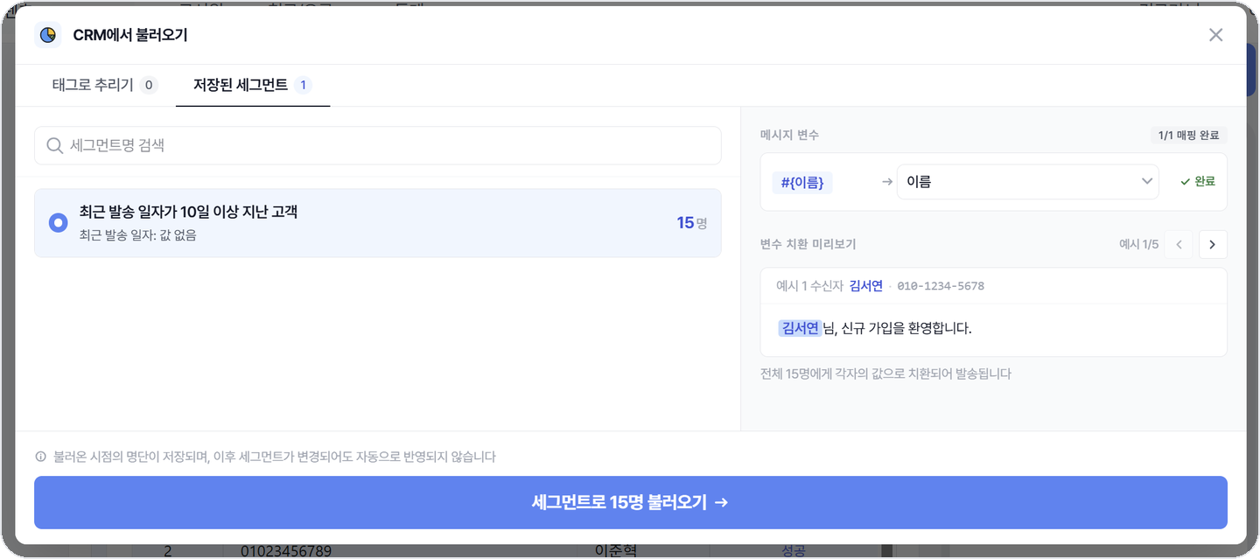Click highlighted 김서연 in message body
Image resolution: width=1260 pixels, height=559 pixels.
click(x=800, y=328)
